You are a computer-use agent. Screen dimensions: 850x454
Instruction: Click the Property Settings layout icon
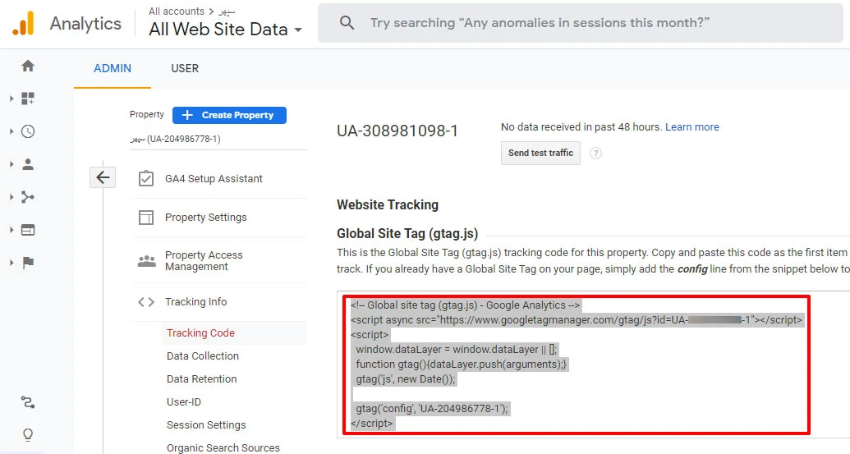[146, 218]
